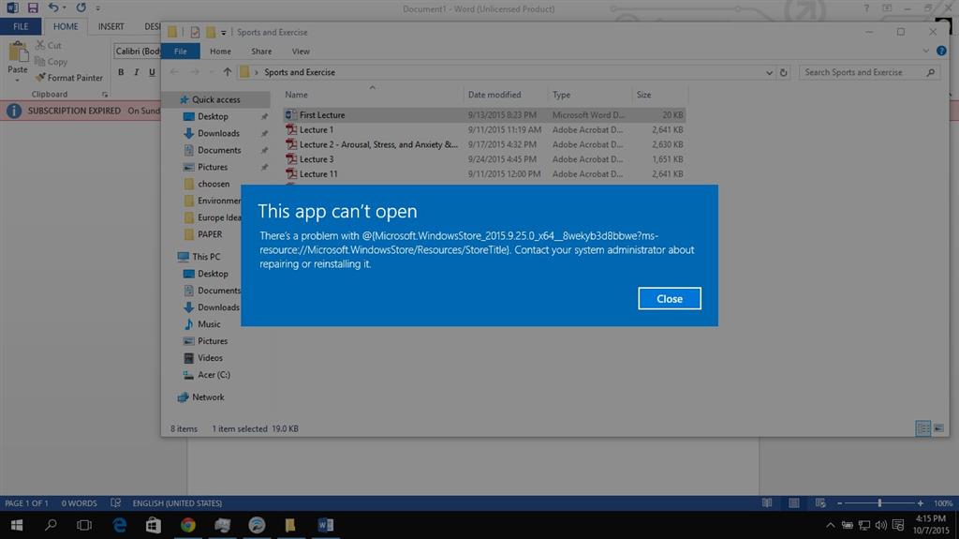Select Lecture 2 Arousal, Stress file
The height and width of the screenshot is (539, 959).
[484, 144]
